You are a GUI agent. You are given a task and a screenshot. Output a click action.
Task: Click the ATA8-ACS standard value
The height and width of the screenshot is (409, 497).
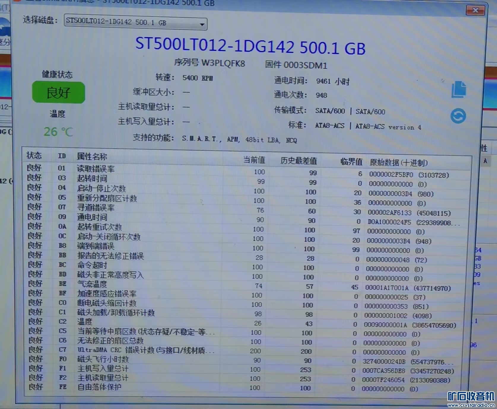point(368,126)
